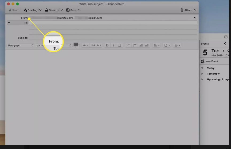
Task: Create a New Event
Action: pos(209,61)
